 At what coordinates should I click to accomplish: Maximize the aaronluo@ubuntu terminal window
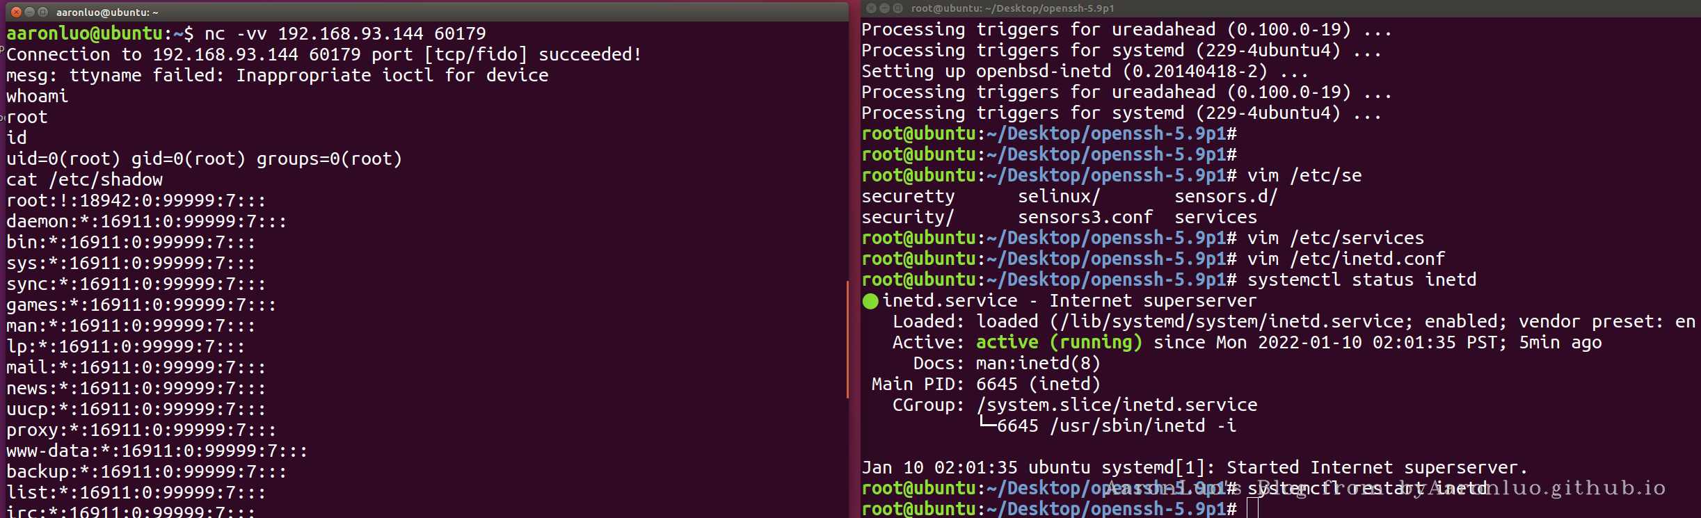coord(42,12)
